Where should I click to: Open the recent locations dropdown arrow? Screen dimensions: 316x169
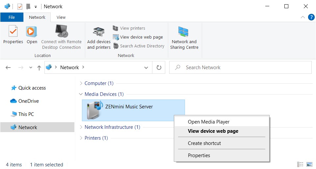point(31,68)
